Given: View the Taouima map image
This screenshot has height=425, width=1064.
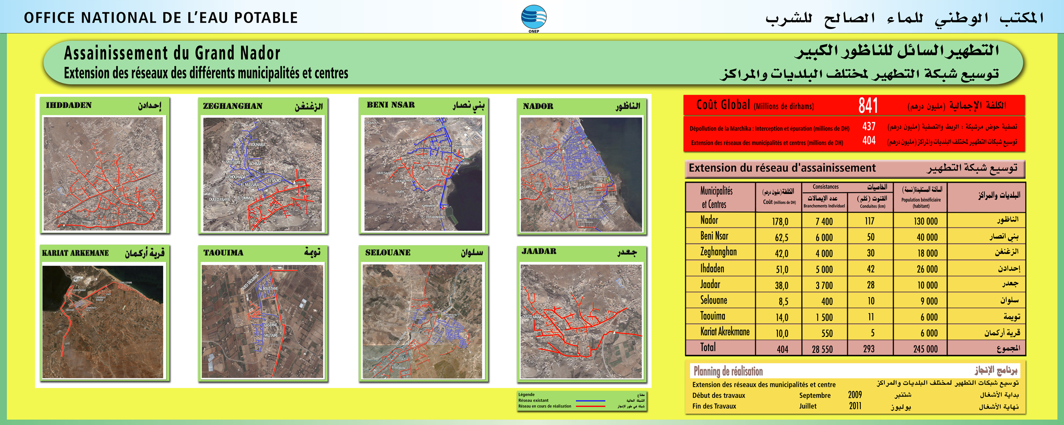Looking at the screenshot, I should pos(262,321).
